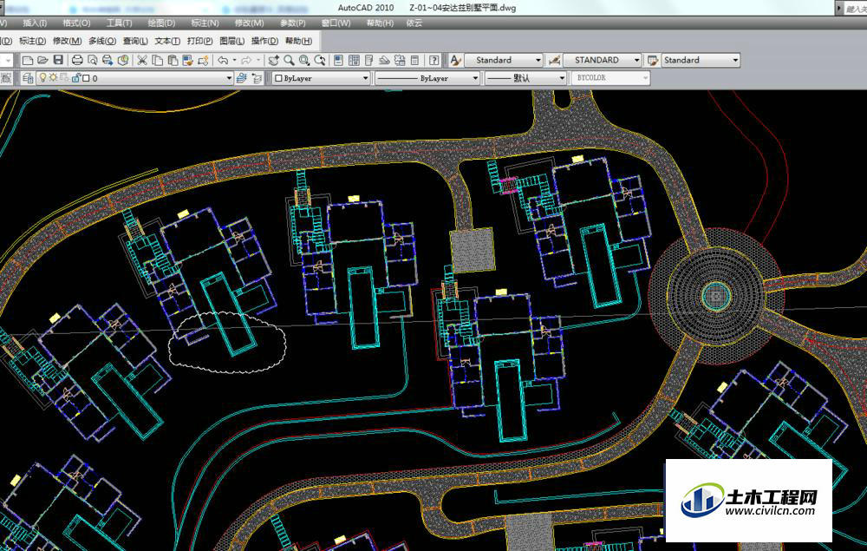Expand the layer 0 dropdown list
This screenshot has width=867, height=551.
(x=229, y=79)
